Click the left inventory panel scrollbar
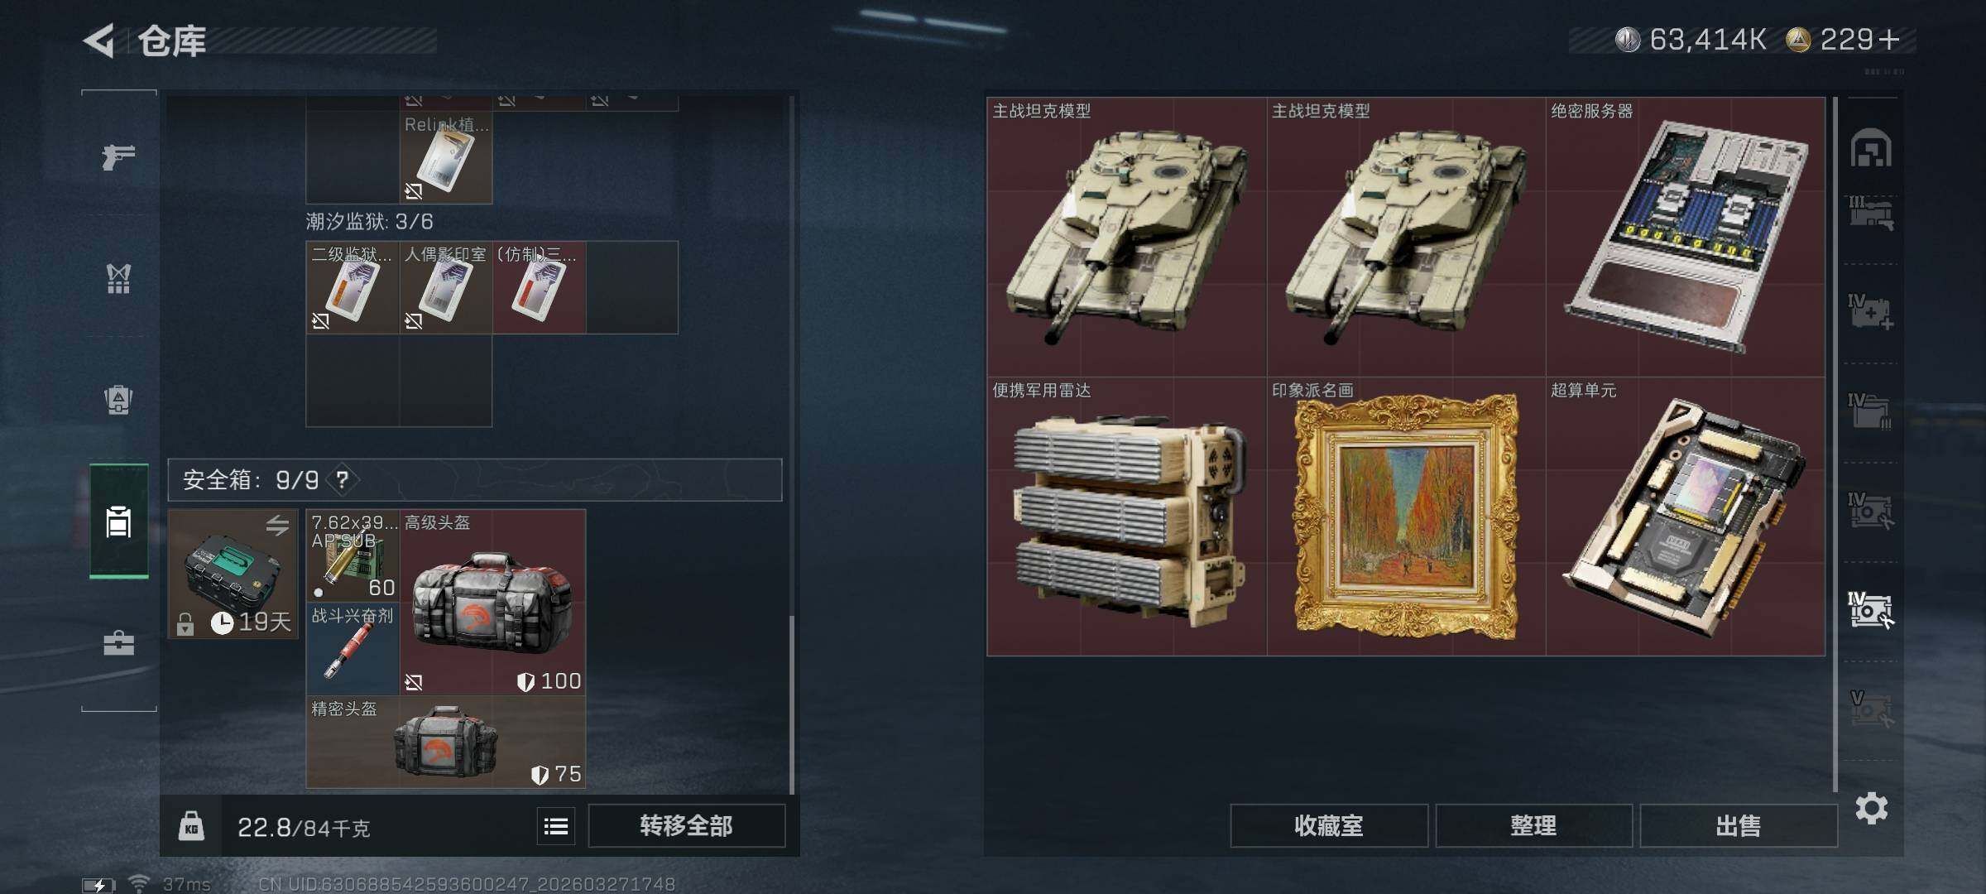Screen dimensions: 1986x894 click(x=792, y=704)
